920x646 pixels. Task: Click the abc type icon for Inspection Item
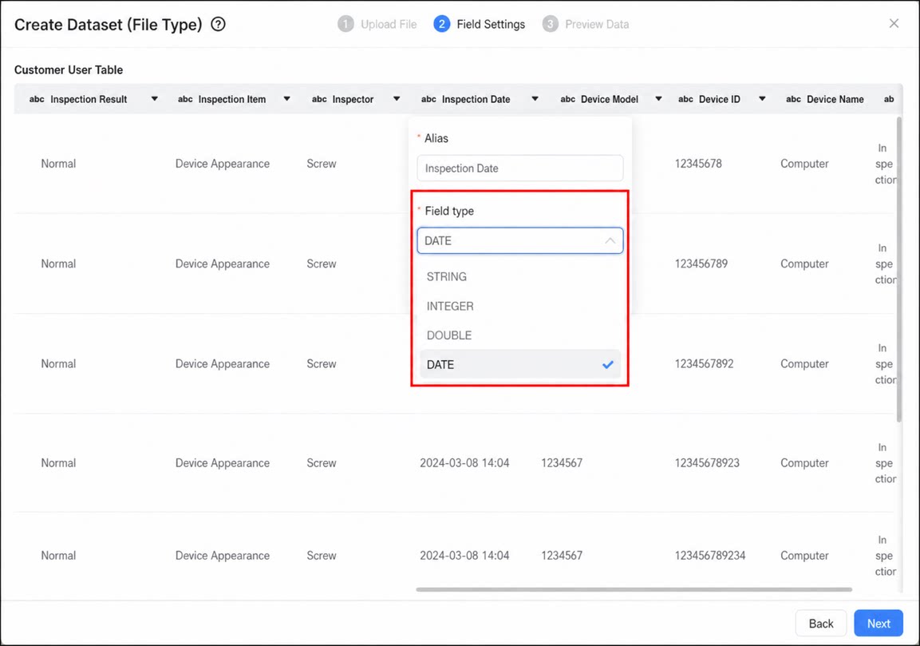coord(185,99)
